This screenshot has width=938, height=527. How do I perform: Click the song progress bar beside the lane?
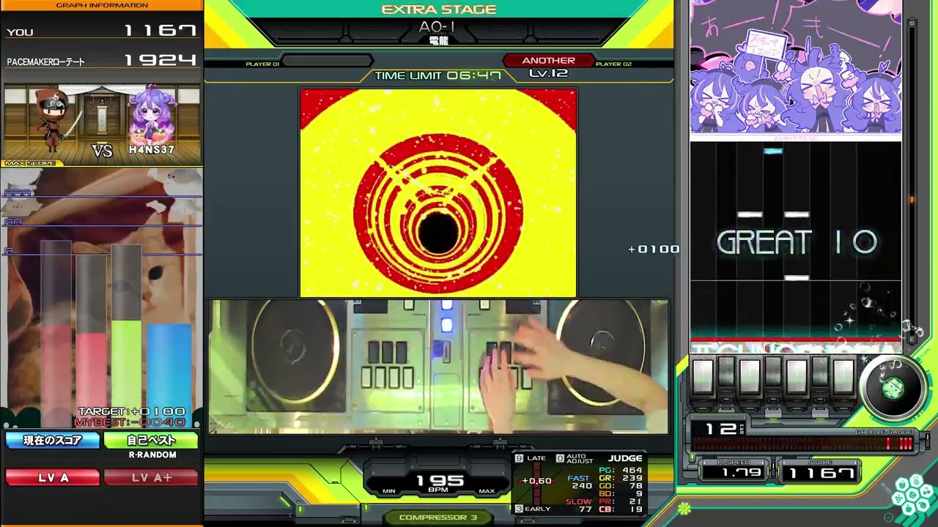click(x=912, y=182)
